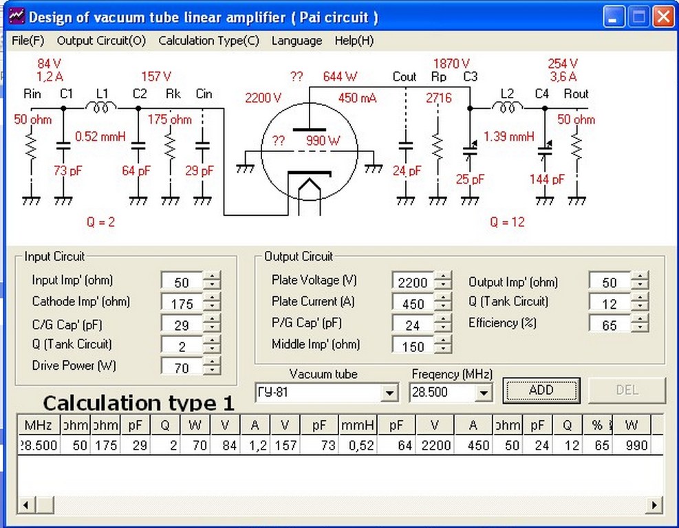
Task: Increase Input Imp' value with up arrow
Action: pos(213,276)
